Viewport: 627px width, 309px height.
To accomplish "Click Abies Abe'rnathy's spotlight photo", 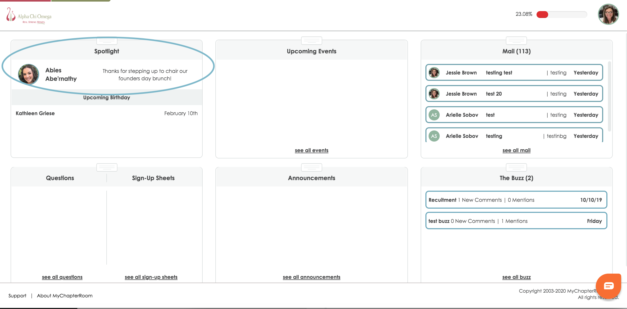I will (x=29, y=74).
